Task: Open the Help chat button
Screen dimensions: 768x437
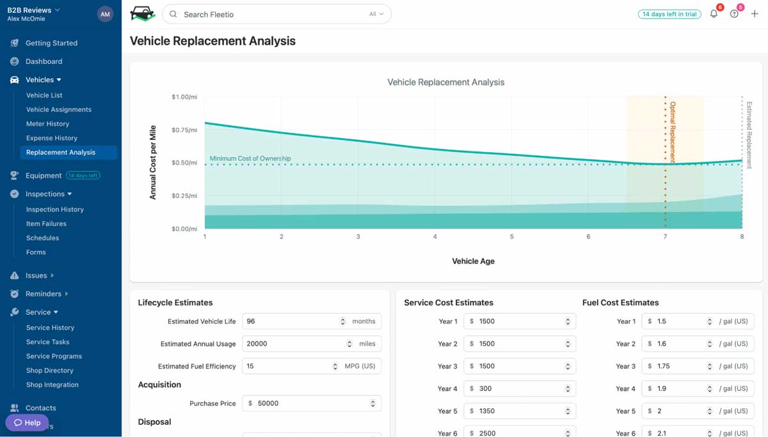Action: (x=26, y=422)
